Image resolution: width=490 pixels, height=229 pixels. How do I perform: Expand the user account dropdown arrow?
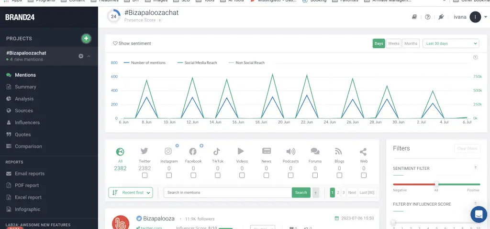pos(485,17)
